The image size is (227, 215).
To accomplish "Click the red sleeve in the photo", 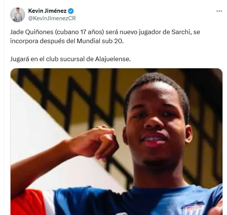I will (x=27, y=202).
